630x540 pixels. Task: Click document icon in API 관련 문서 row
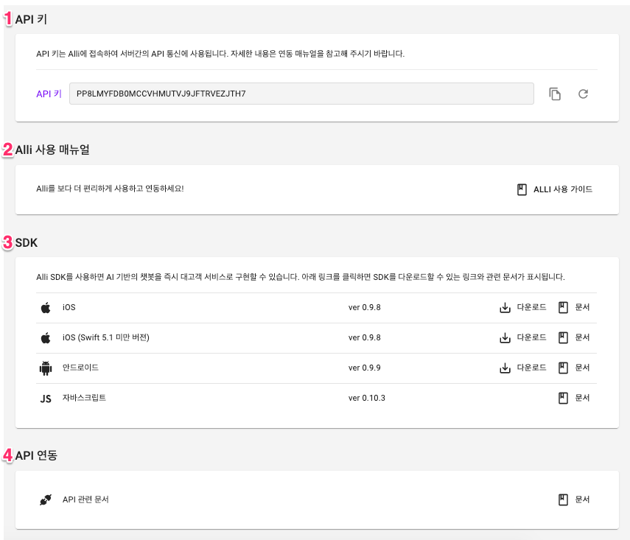pos(563,499)
